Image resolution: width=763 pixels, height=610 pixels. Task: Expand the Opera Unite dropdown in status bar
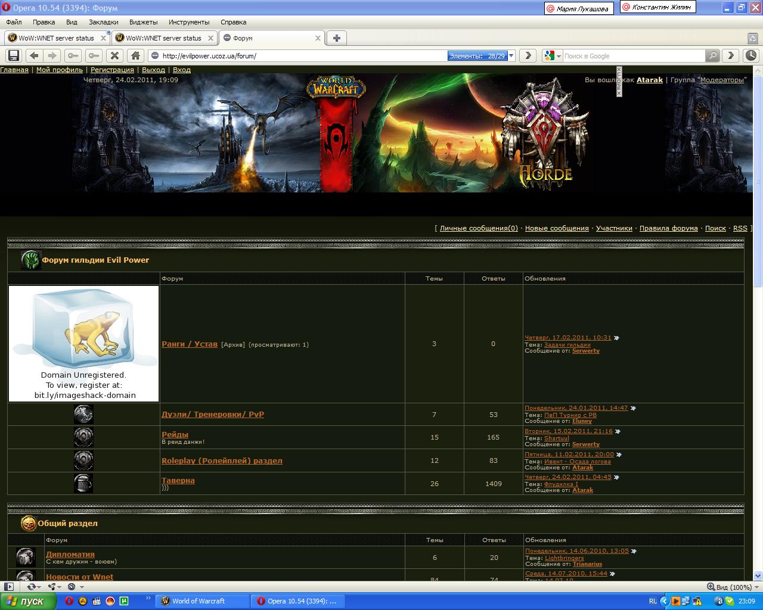pos(60,587)
